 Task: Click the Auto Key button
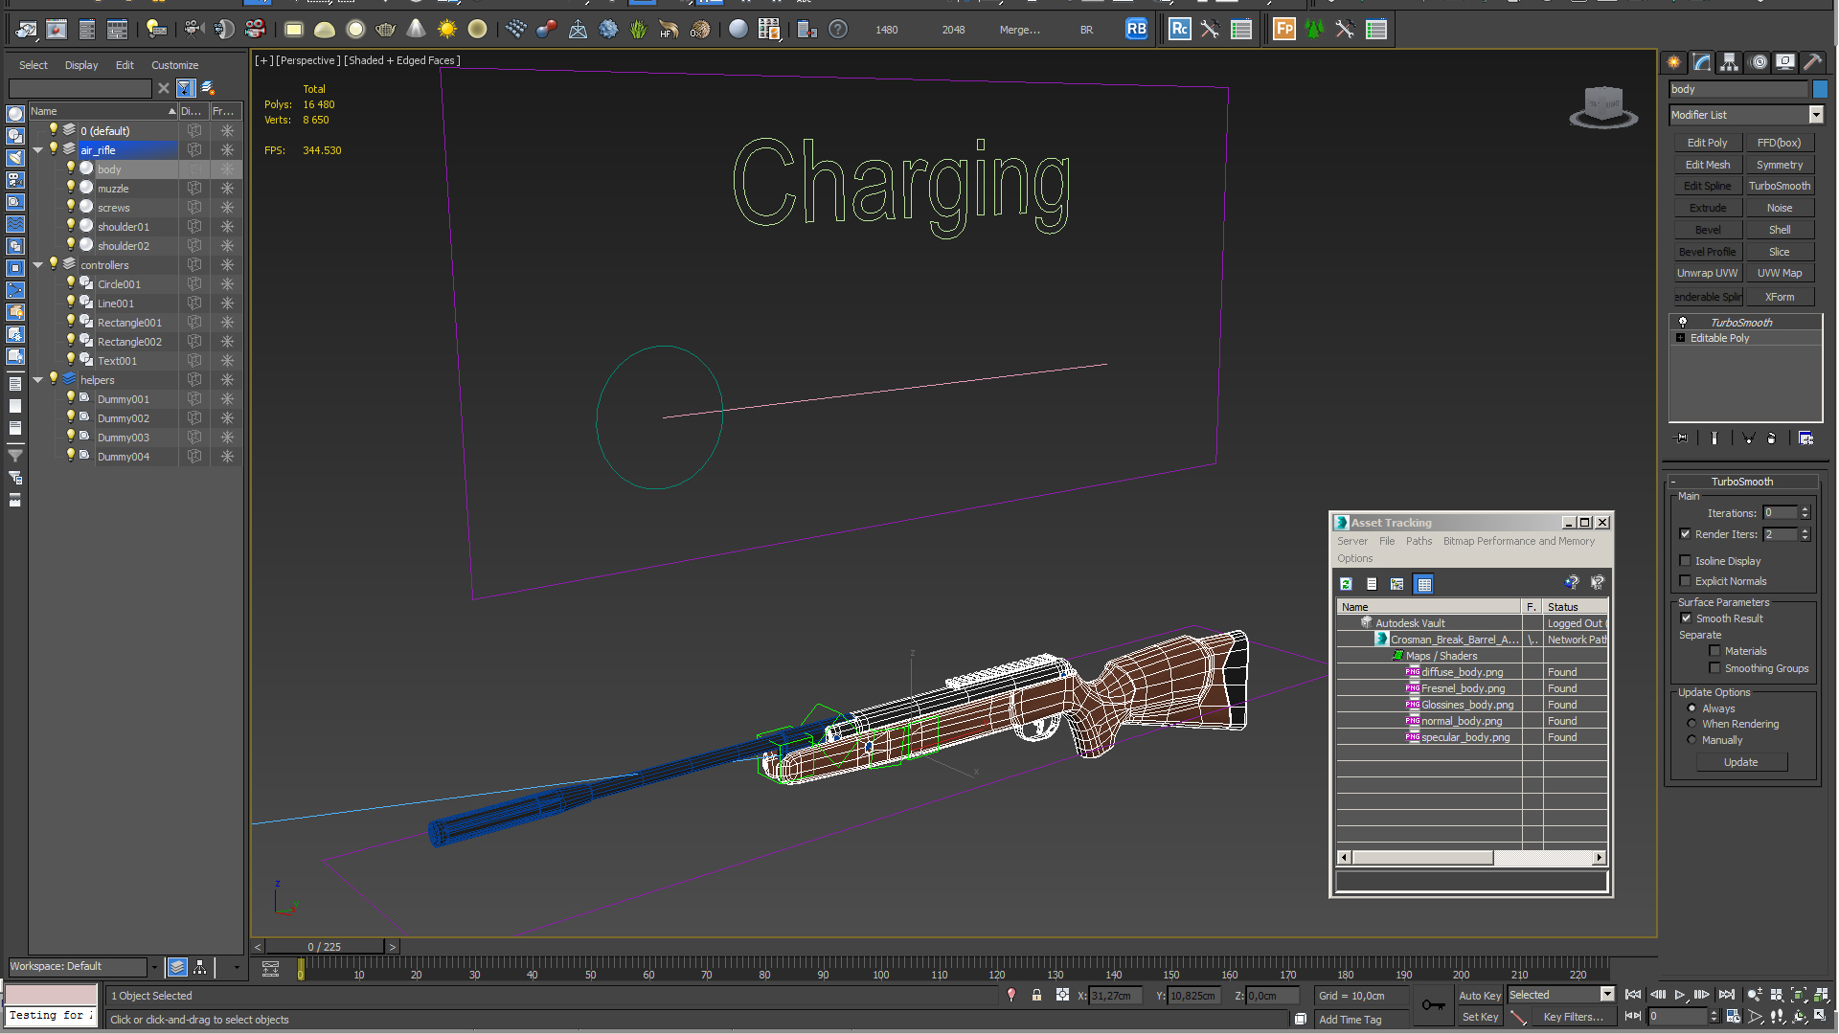[1480, 996]
